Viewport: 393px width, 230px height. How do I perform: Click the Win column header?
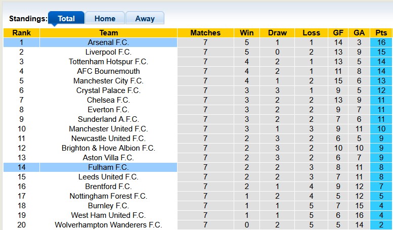[247, 33]
